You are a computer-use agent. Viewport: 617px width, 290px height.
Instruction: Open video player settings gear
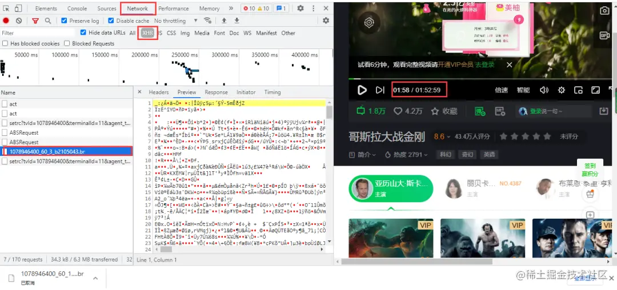[562, 90]
